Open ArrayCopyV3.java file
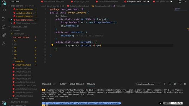 tap(23, 72)
